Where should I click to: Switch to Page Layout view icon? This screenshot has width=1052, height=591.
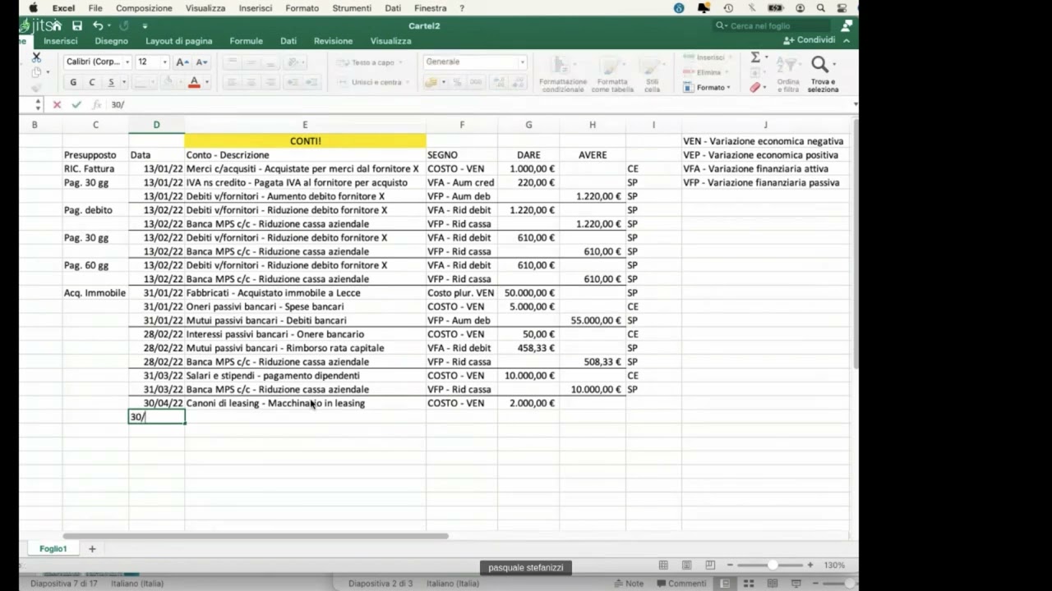(686, 565)
